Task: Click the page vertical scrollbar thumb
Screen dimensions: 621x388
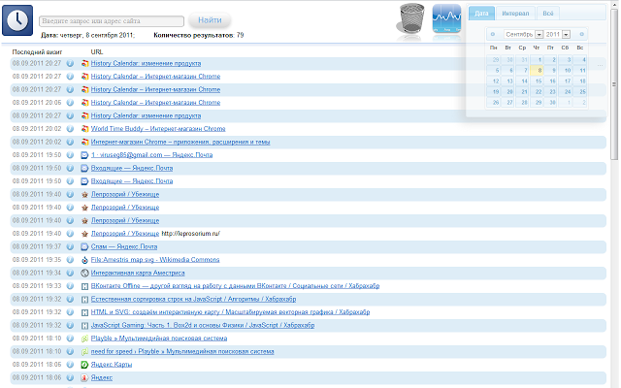Action: coord(614,84)
